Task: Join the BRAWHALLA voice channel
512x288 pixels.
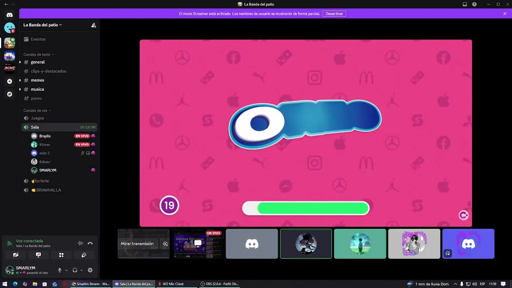Action: tap(59, 190)
